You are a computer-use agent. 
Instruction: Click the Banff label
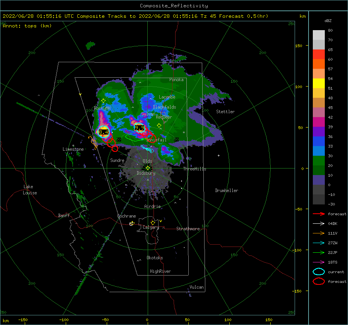point(64,216)
